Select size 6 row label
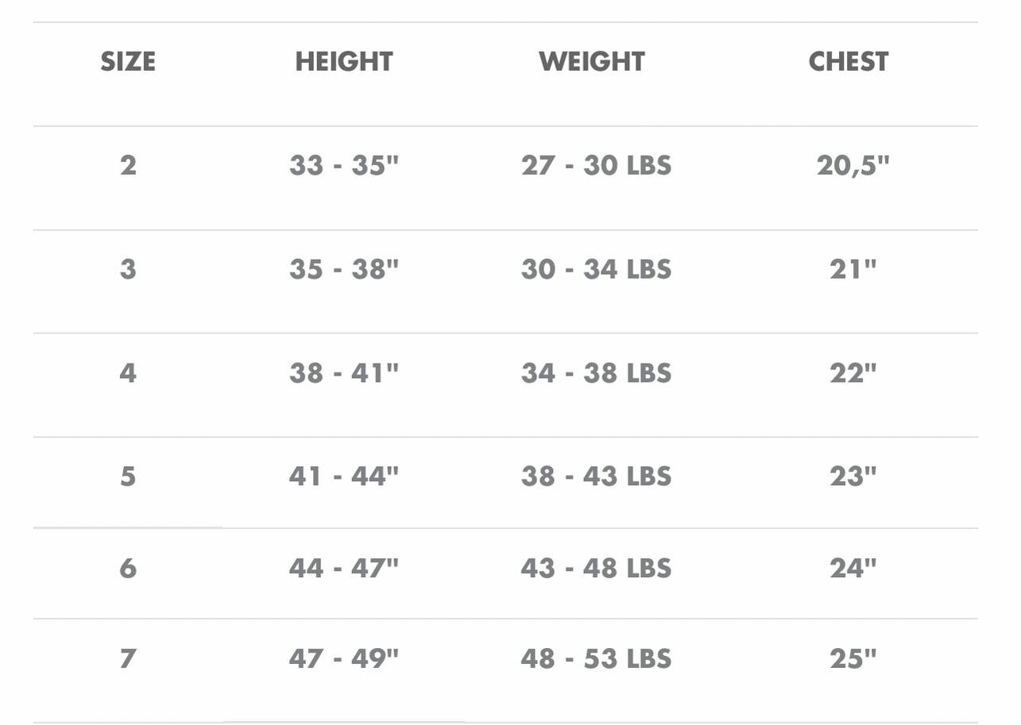Screen dimensions: 1021x725 128,569
